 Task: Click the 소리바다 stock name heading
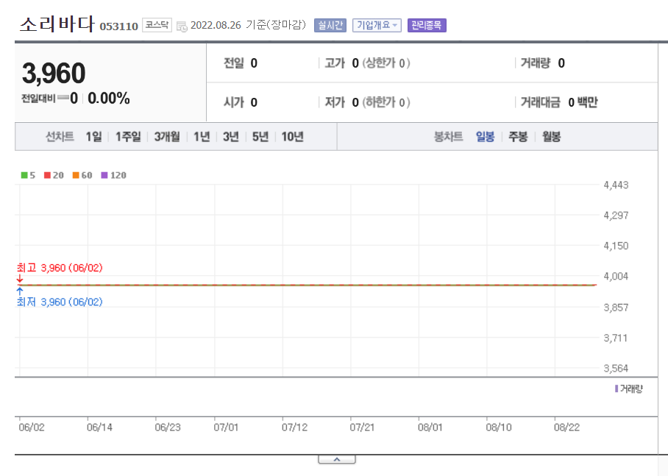[57, 24]
